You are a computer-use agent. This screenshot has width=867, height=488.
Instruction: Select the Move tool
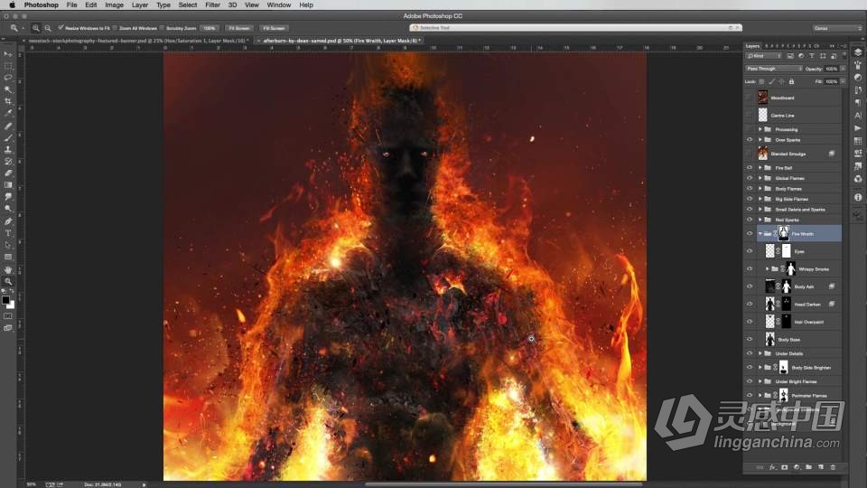(x=8, y=54)
